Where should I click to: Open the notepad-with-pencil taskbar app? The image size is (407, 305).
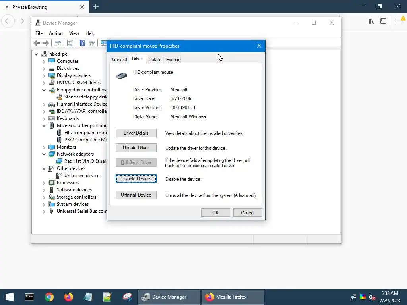click(107, 297)
